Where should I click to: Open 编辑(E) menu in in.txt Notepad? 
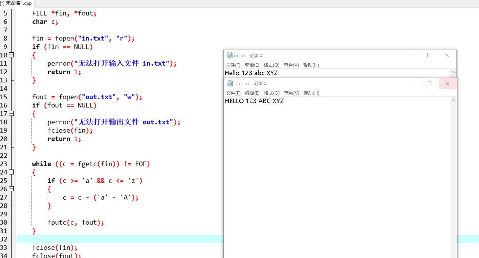pyautogui.click(x=252, y=65)
